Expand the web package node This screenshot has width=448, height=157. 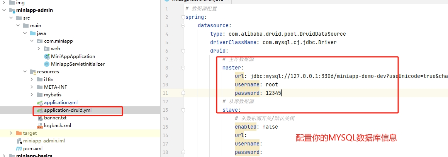pos(39,49)
